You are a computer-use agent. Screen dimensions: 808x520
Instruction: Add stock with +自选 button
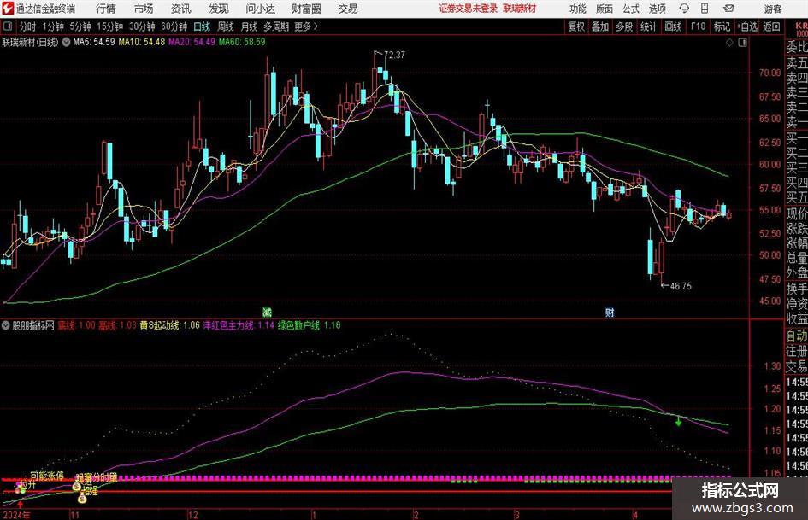747,26
